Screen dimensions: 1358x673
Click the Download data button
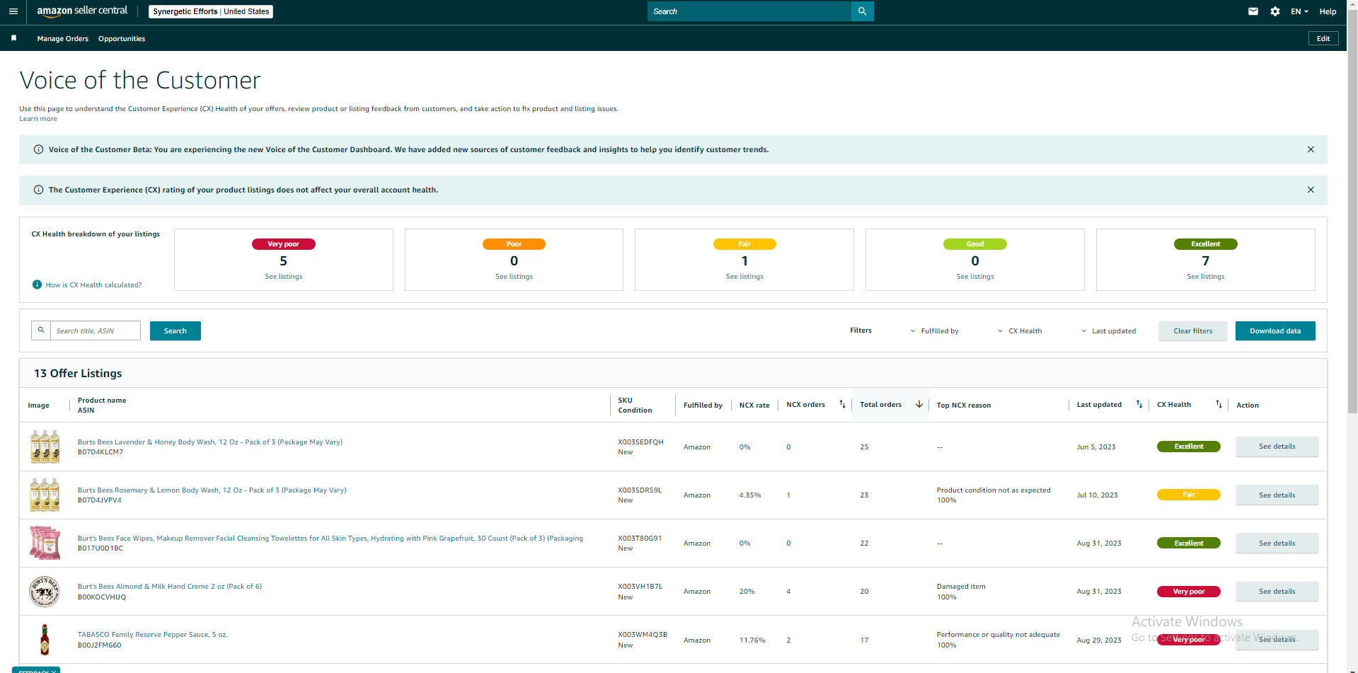pos(1275,330)
